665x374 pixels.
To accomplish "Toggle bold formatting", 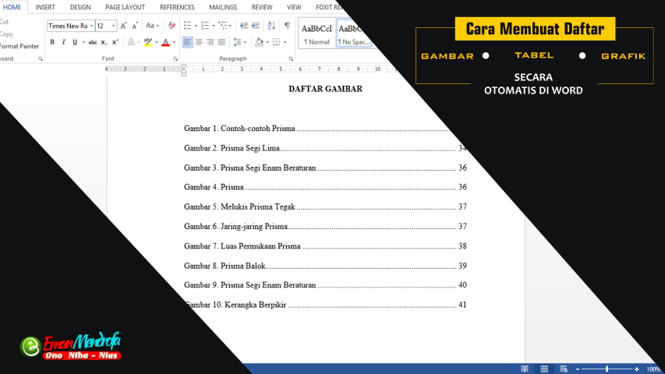I will click(x=52, y=42).
